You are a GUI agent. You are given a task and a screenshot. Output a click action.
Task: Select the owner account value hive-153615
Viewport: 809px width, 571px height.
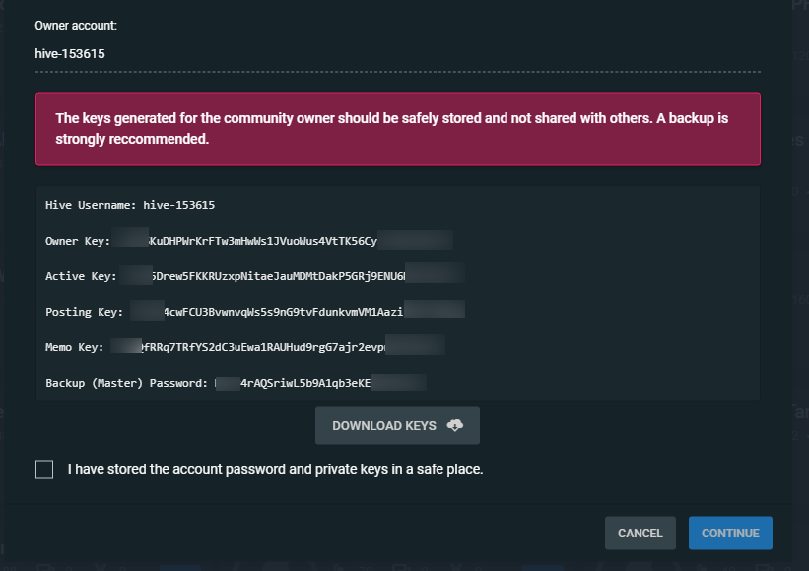70,53
